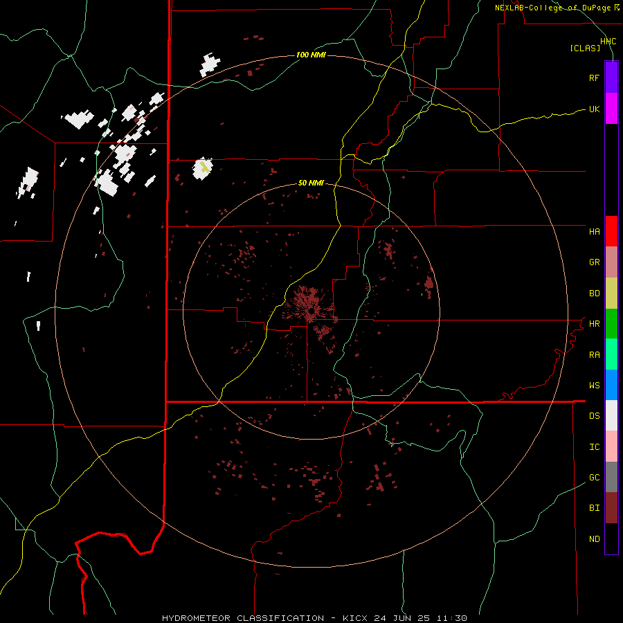Click the ND black legend swatch

click(611, 539)
